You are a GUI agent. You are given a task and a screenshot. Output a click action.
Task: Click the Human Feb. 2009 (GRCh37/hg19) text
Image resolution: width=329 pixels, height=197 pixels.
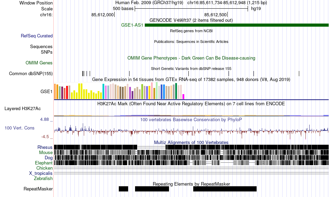click(149, 3)
